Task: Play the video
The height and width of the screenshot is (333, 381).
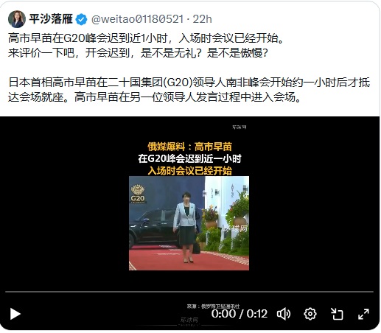Action: (15, 314)
